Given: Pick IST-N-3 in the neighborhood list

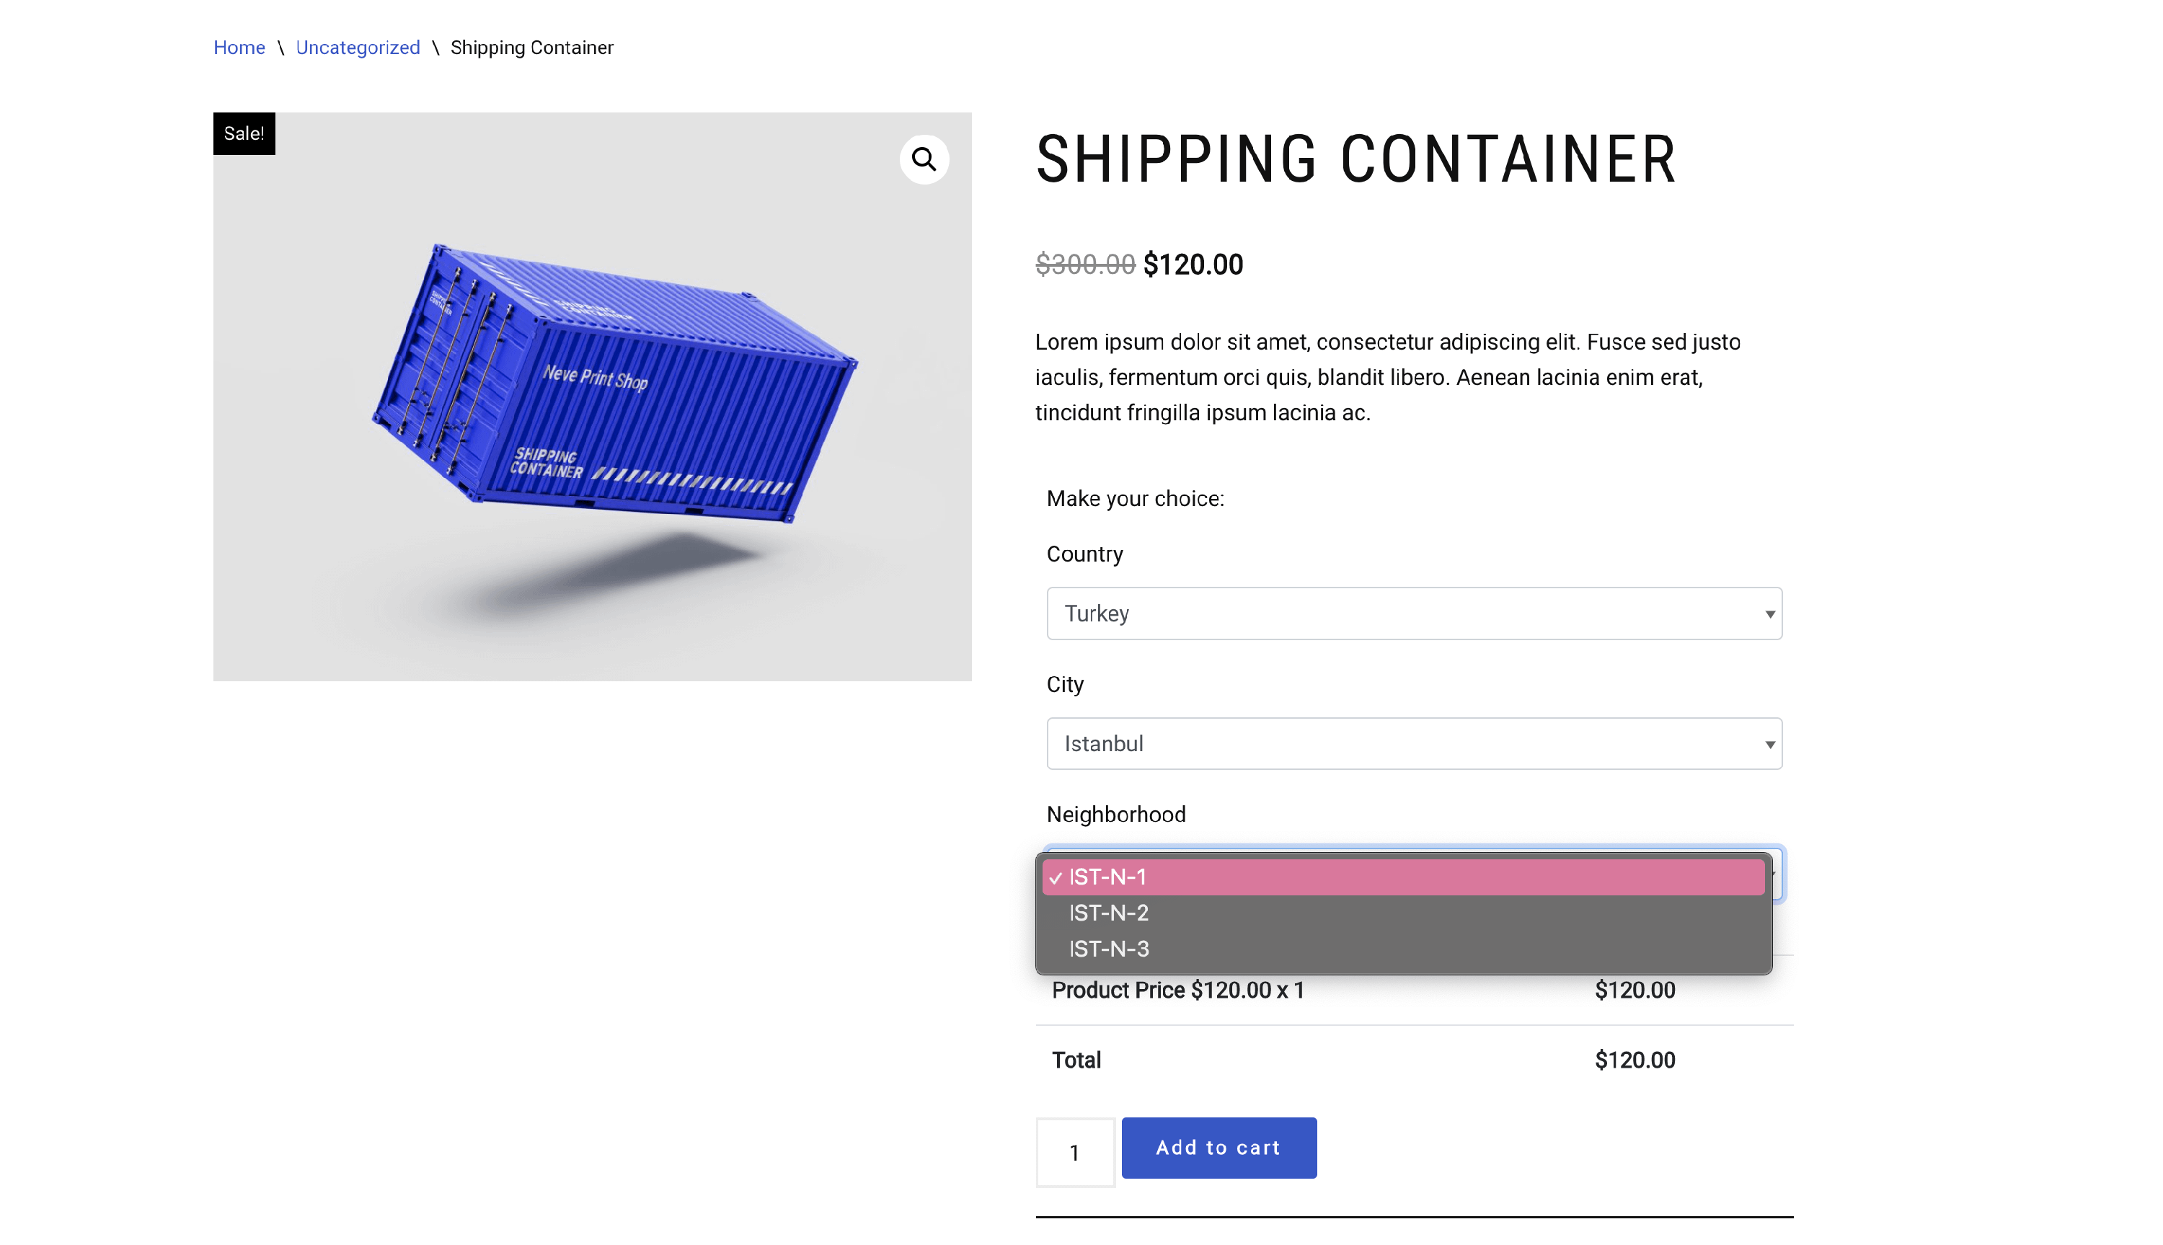Looking at the screenshot, I should click(x=1108, y=948).
